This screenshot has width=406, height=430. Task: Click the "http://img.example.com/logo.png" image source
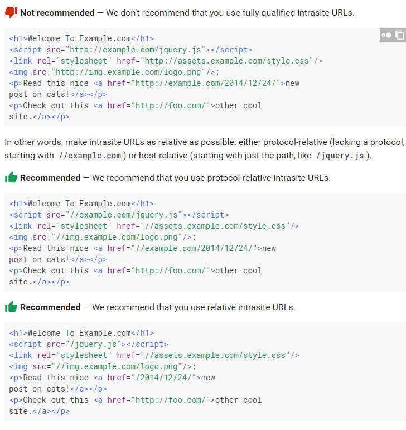(128, 72)
